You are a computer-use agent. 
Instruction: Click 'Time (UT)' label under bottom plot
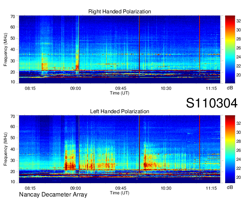coord(120,193)
